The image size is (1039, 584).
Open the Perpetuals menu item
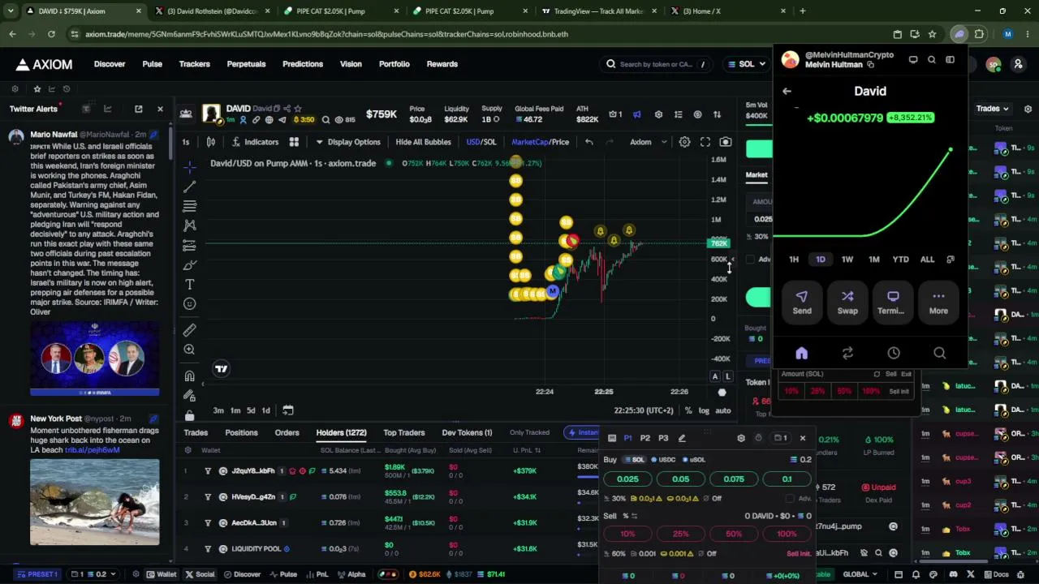click(x=246, y=64)
